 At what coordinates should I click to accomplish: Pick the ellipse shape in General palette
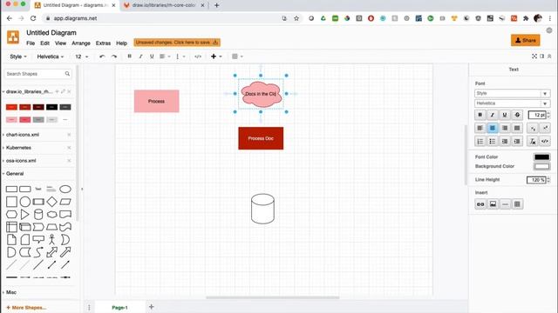65,190
